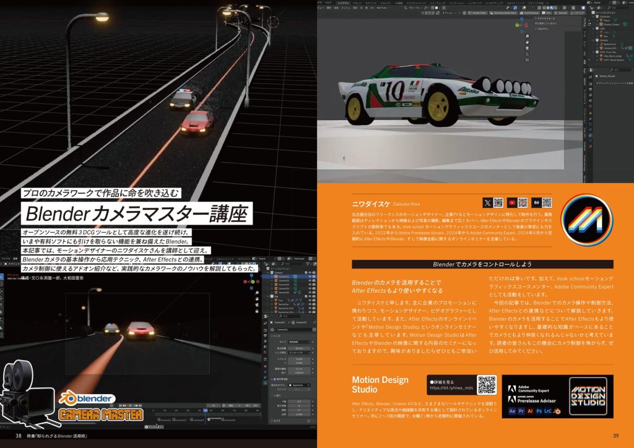Click zoom magnifier icon in night road viewport
The image size is (634, 448).
[257, 293]
